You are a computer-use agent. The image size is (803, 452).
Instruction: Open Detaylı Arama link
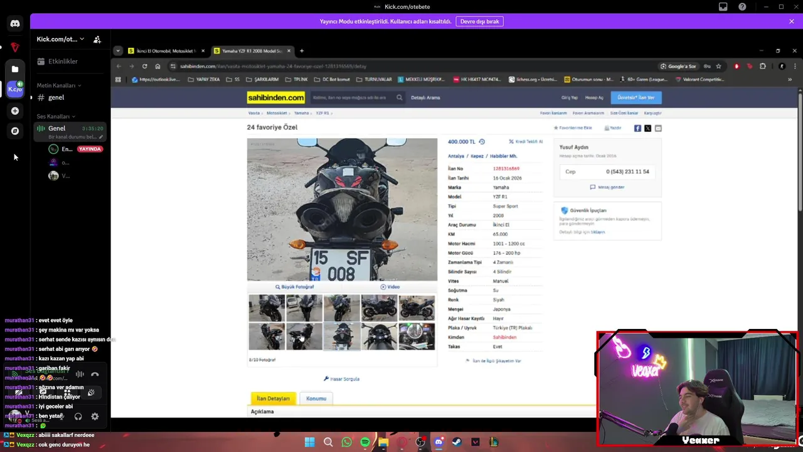coord(425,97)
